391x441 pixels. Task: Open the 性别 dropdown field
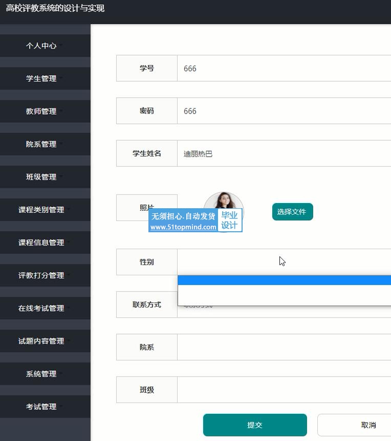pyautogui.click(x=284, y=262)
